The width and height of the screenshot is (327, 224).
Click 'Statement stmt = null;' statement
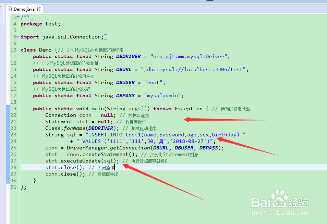click(x=79, y=122)
